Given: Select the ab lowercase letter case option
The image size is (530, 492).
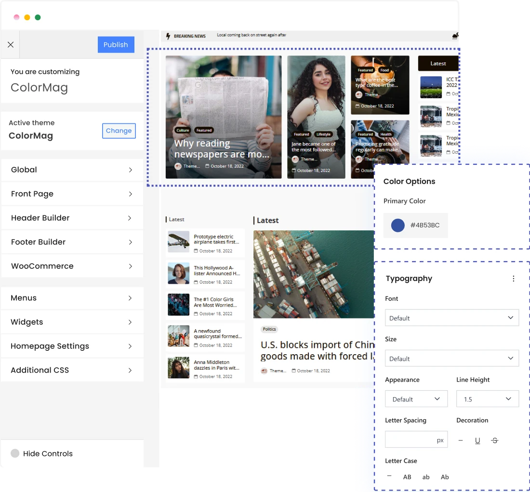Looking at the screenshot, I should 425,477.
